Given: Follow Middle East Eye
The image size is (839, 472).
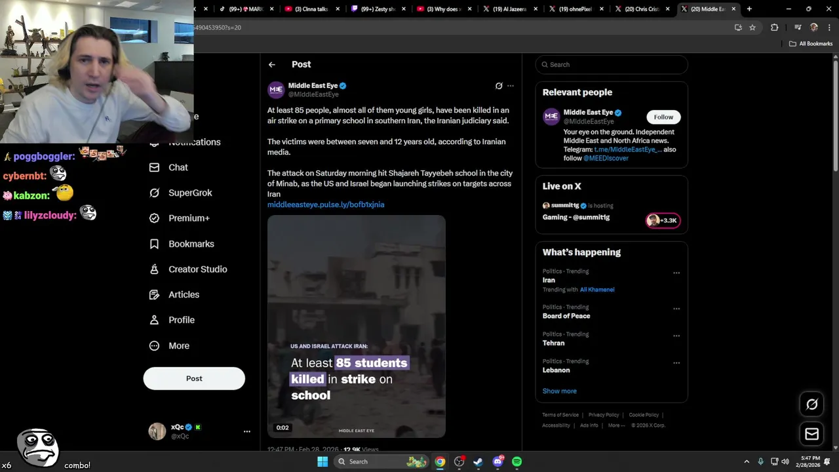Looking at the screenshot, I should 663,117.
